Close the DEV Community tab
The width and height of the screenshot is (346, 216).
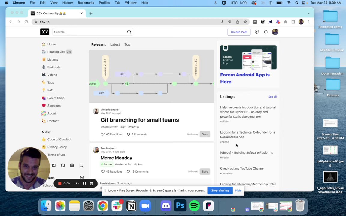tap(82, 13)
